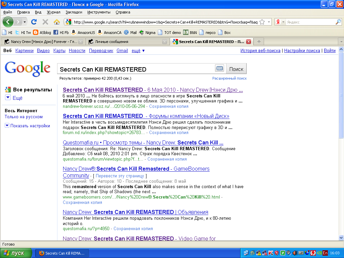Open the Закладки menu

tap(74, 12)
